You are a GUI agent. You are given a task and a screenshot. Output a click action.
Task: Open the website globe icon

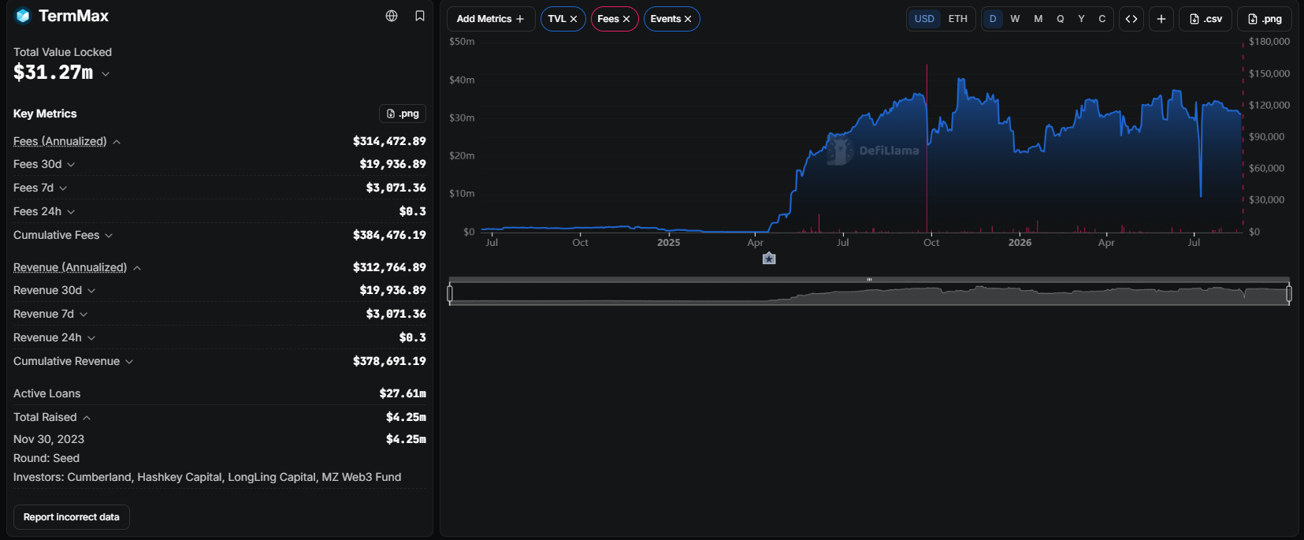point(392,16)
